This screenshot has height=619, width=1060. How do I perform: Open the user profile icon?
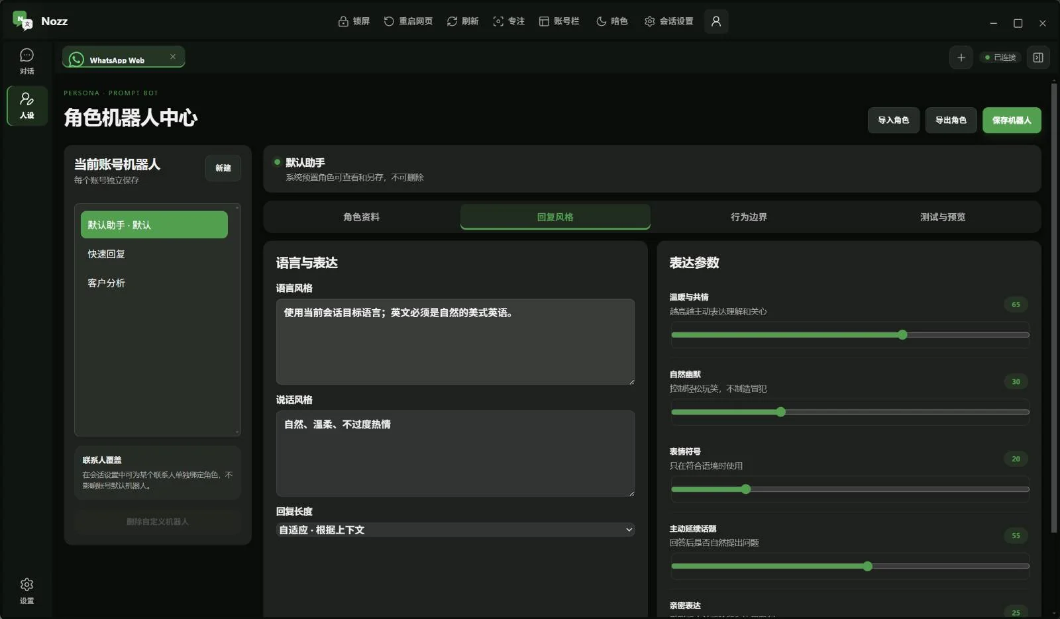click(716, 21)
